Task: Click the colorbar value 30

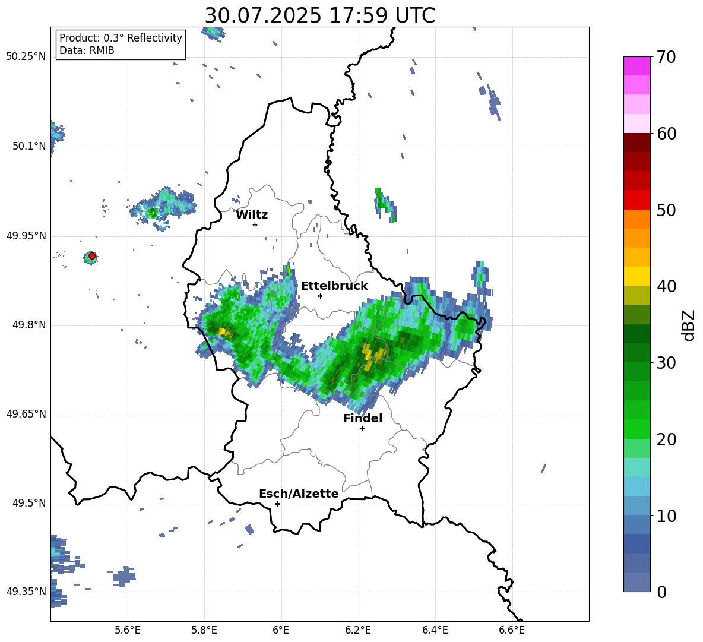Action: pos(666,363)
